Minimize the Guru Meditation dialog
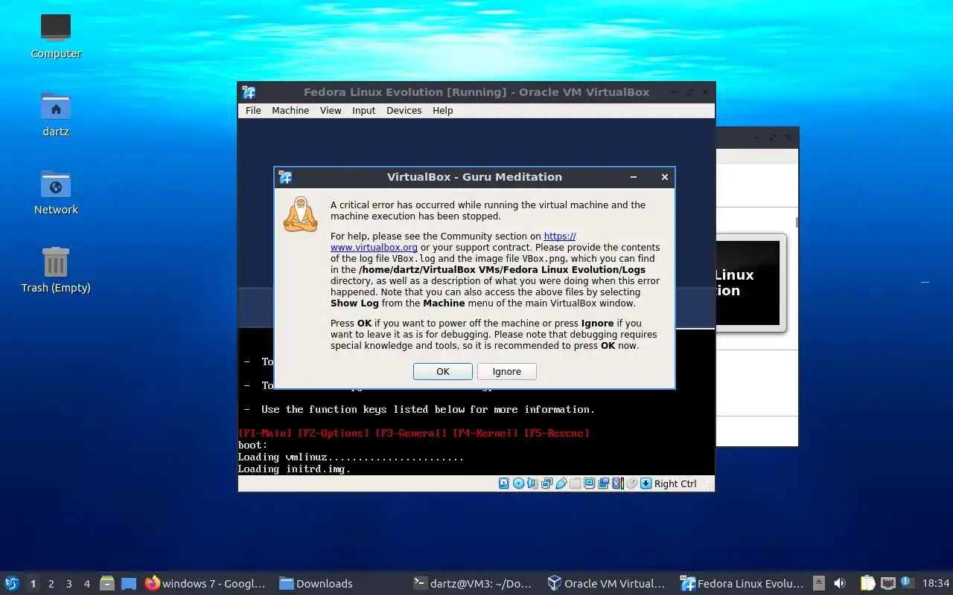 tap(634, 177)
